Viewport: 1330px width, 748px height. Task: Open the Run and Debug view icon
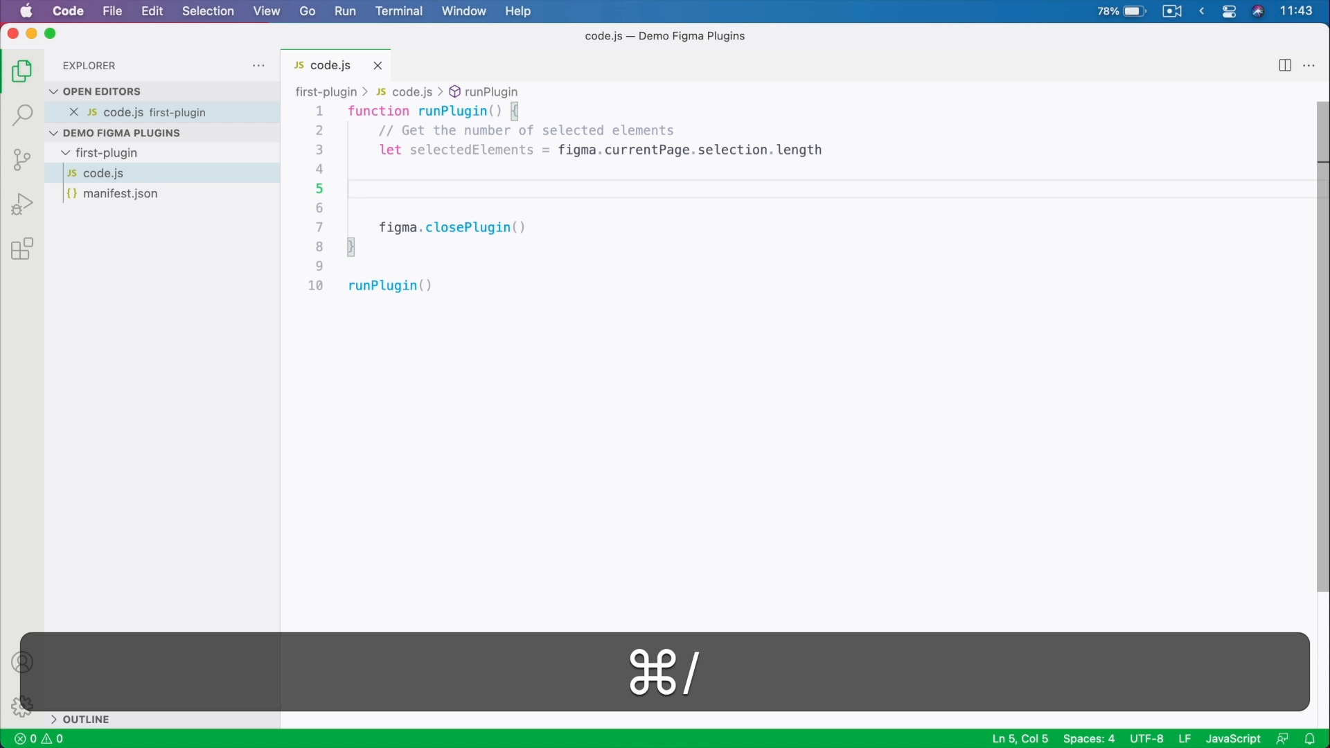(22, 205)
